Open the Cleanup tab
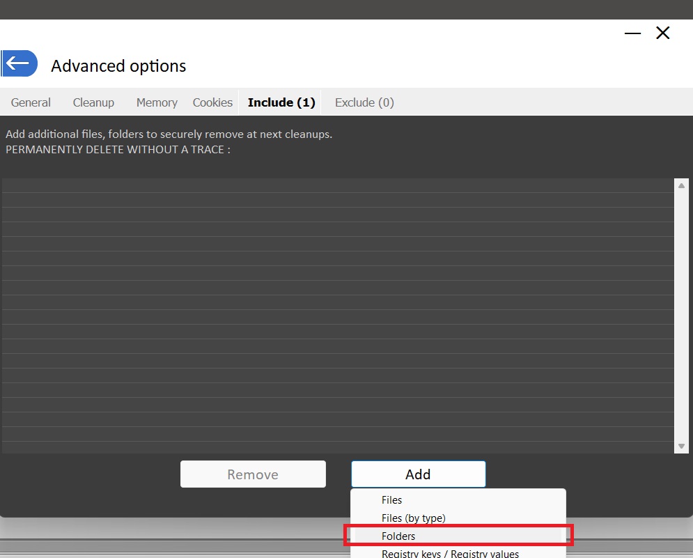Screen dimensions: 693x558 (93, 102)
